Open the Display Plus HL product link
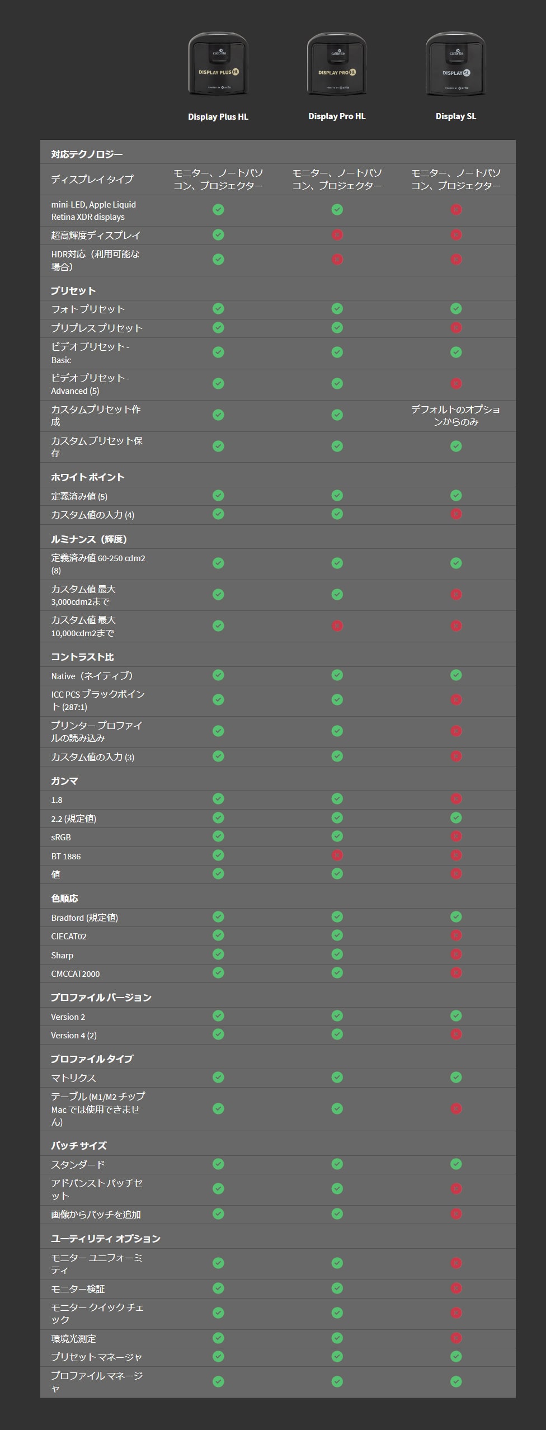Screen dimensions: 546x1430 pos(218,116)
